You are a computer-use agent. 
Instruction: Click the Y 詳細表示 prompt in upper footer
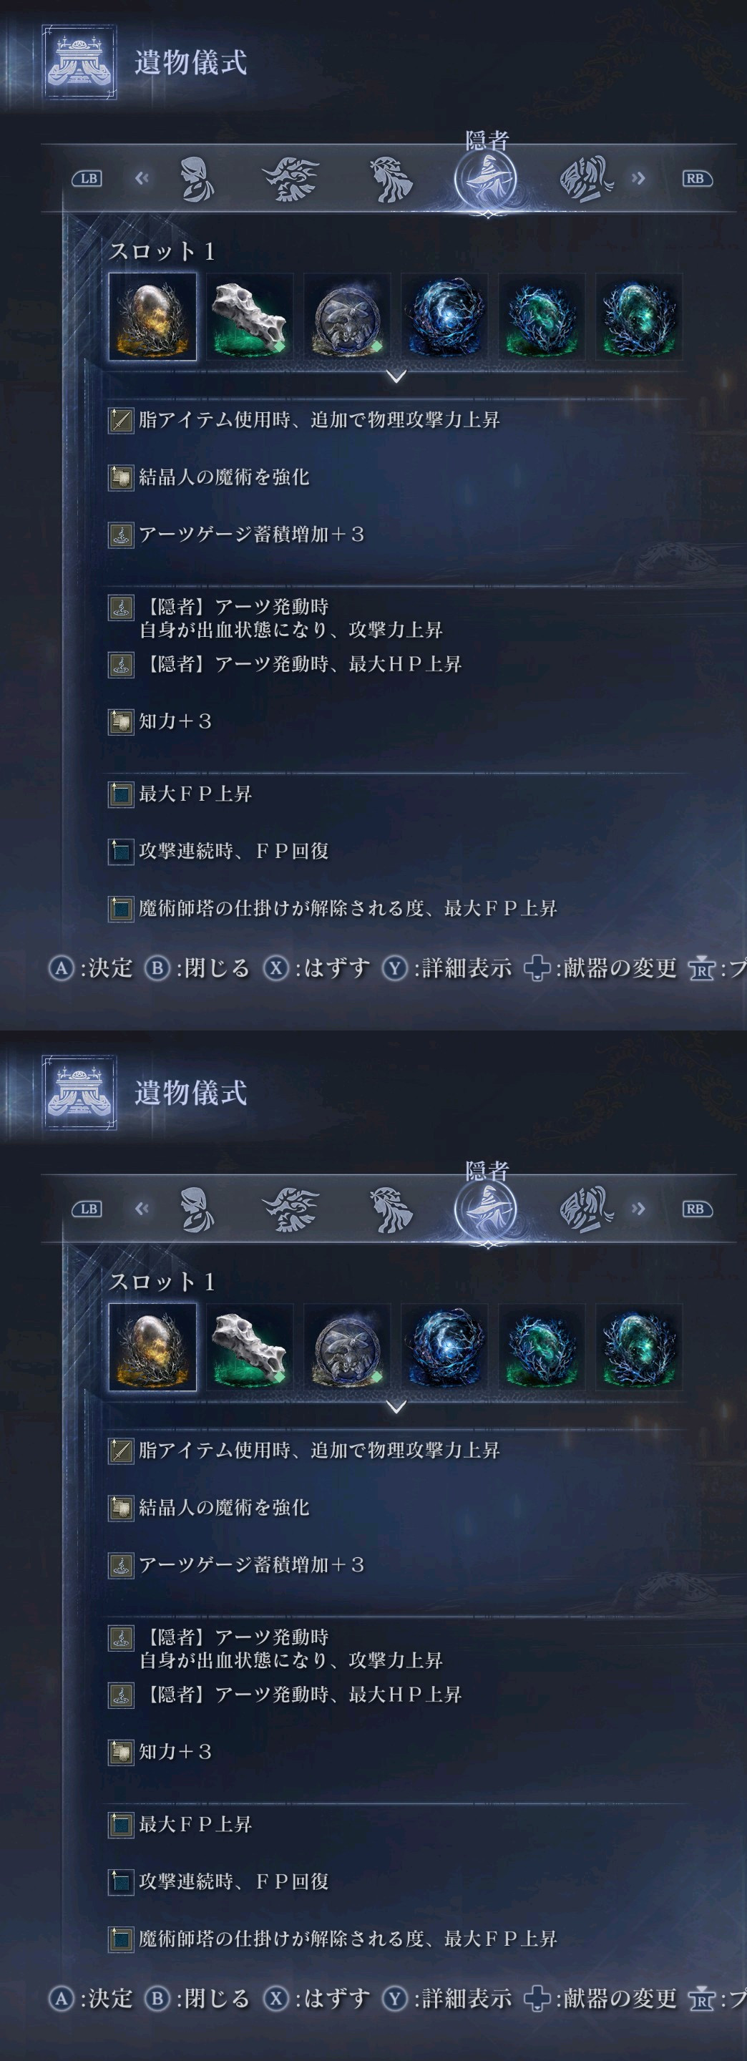point(447,968)
